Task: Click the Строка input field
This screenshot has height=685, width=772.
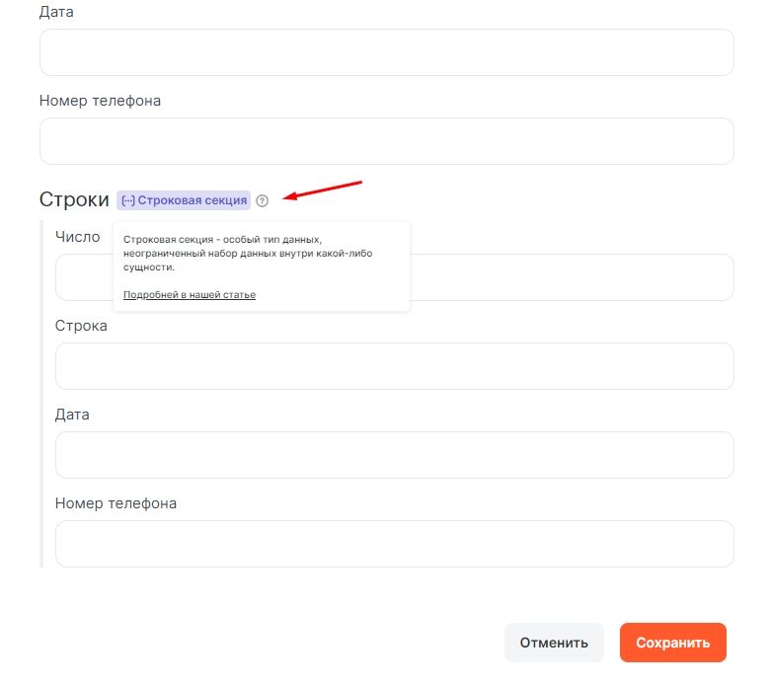Action: pyautogui.click(x=394, y=366)
